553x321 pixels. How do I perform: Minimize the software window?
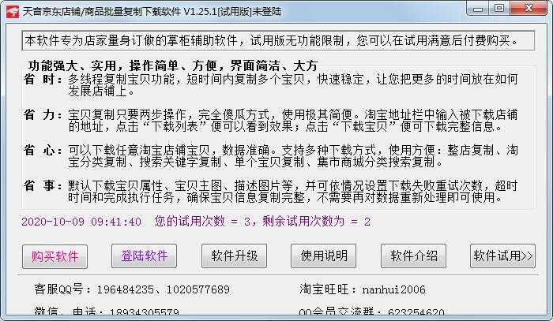478,9
